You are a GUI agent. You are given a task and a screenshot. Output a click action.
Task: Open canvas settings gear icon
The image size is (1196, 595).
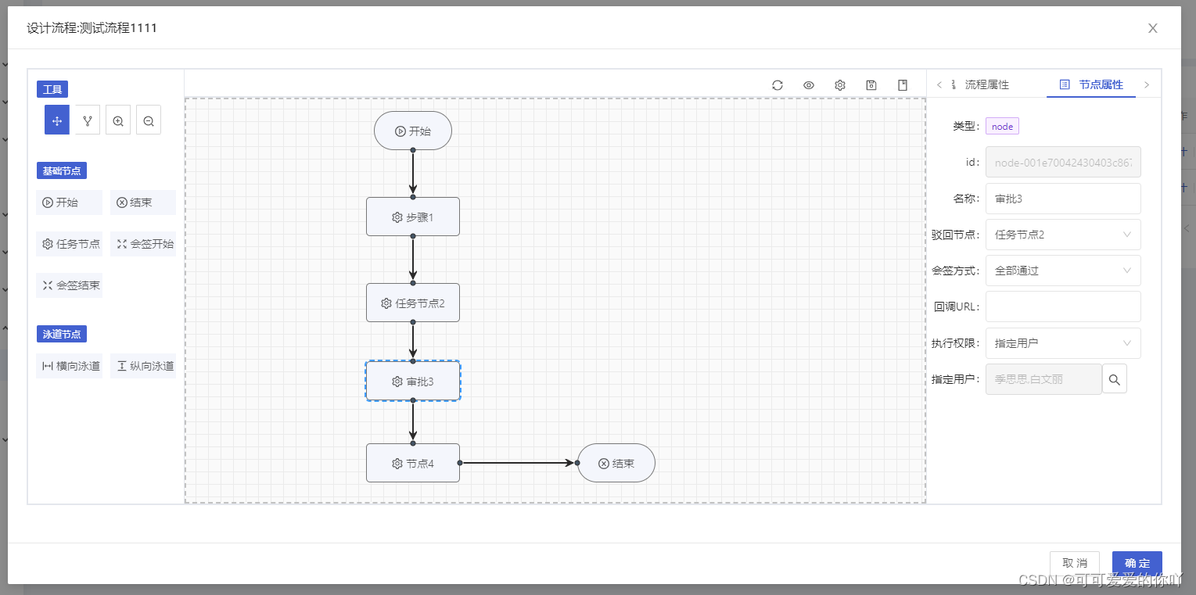click(840, 85)
